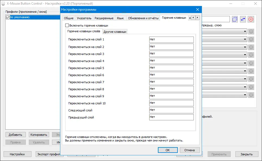The image size is (262, 161).
Task: Click the Добавить profile button
Action: (x=15, y=135)
